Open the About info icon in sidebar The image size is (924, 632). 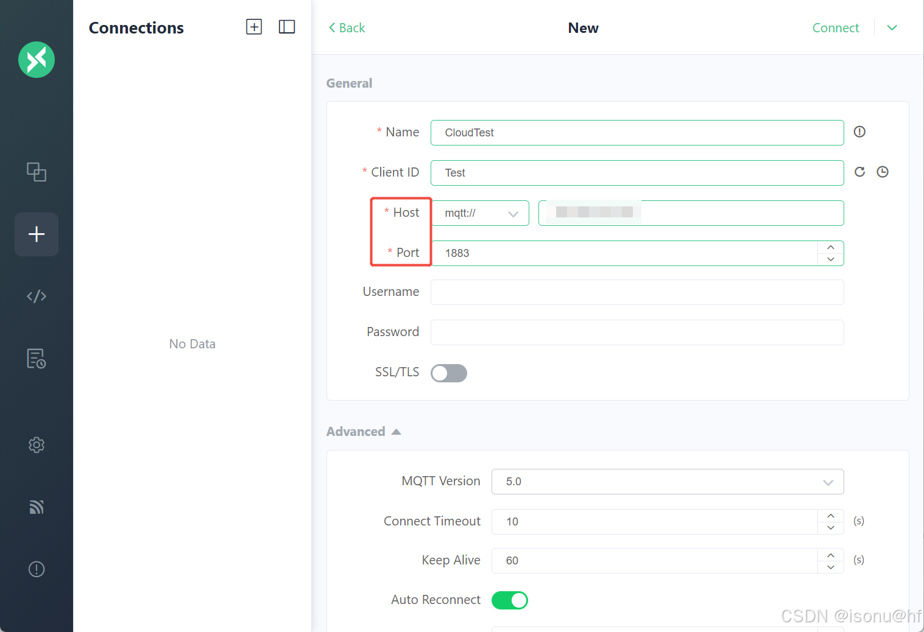click(37, 569)
